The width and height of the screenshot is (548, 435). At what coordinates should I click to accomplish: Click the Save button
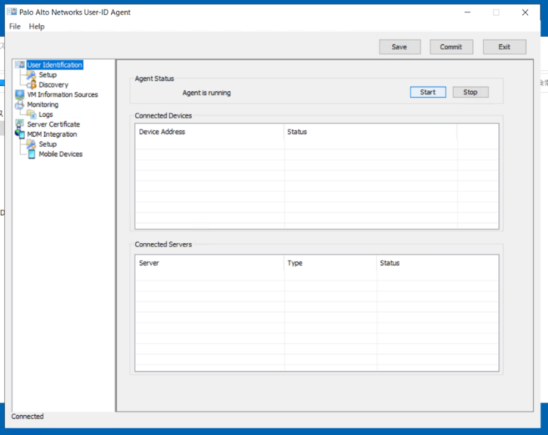coord(399,47)
